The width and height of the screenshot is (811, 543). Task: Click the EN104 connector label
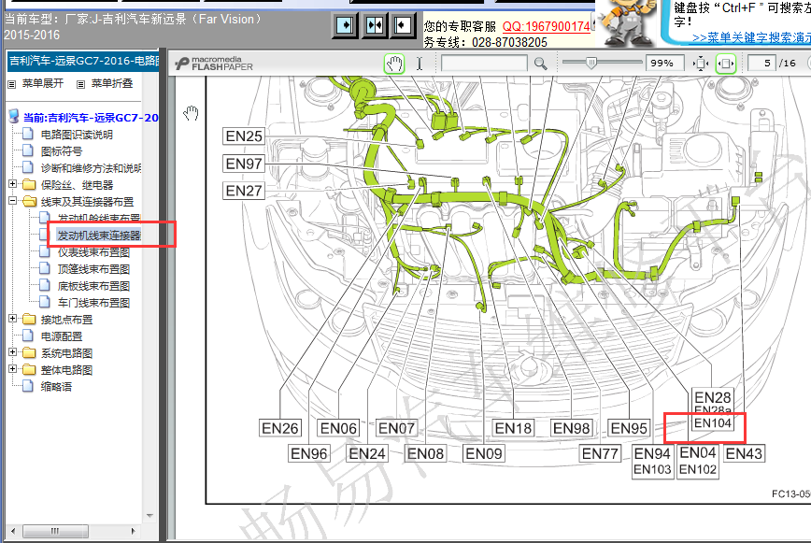713,423
